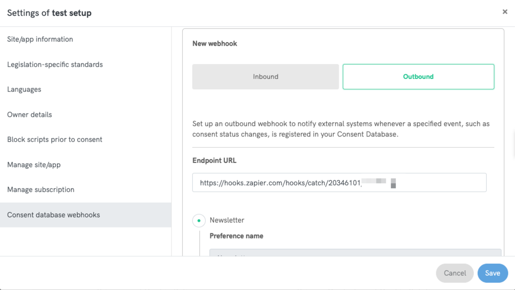Viewport: 515px width, 290px height.
Task: Close the Settings of test setup dialog
Action: tap(504, 11)
